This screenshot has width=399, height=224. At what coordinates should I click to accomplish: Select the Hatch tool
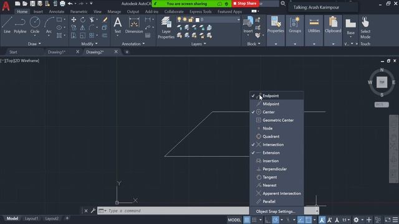[59, 35]
